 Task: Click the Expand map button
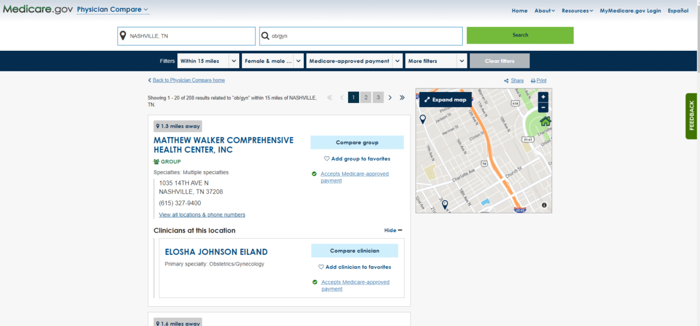coord(445,100)
